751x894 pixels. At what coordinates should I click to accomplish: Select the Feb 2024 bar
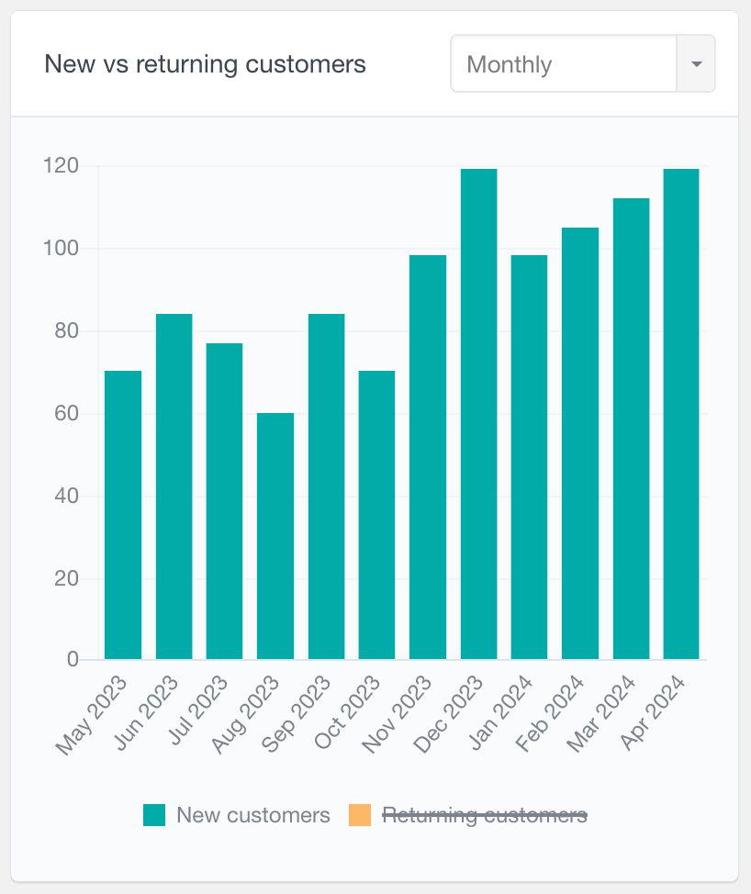(580, 443)
